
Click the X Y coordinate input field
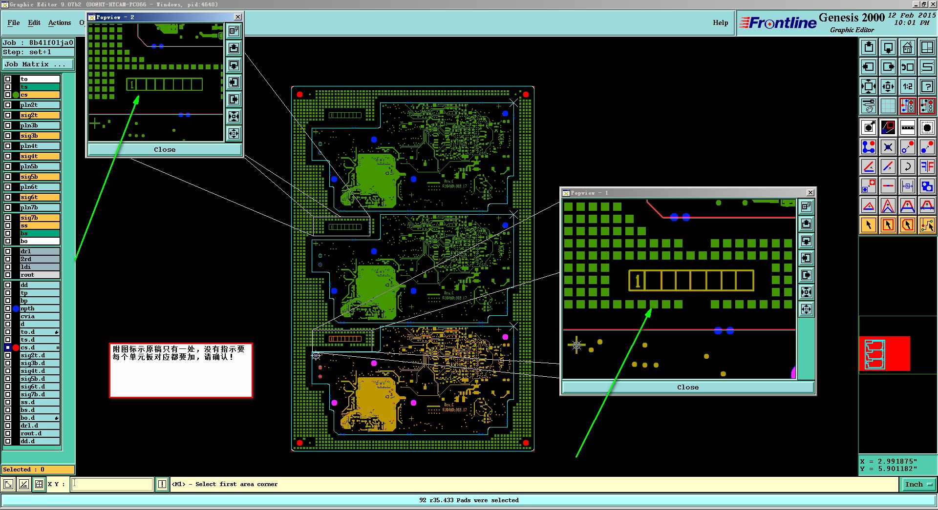pyautogui.click(x=112, y=484)
